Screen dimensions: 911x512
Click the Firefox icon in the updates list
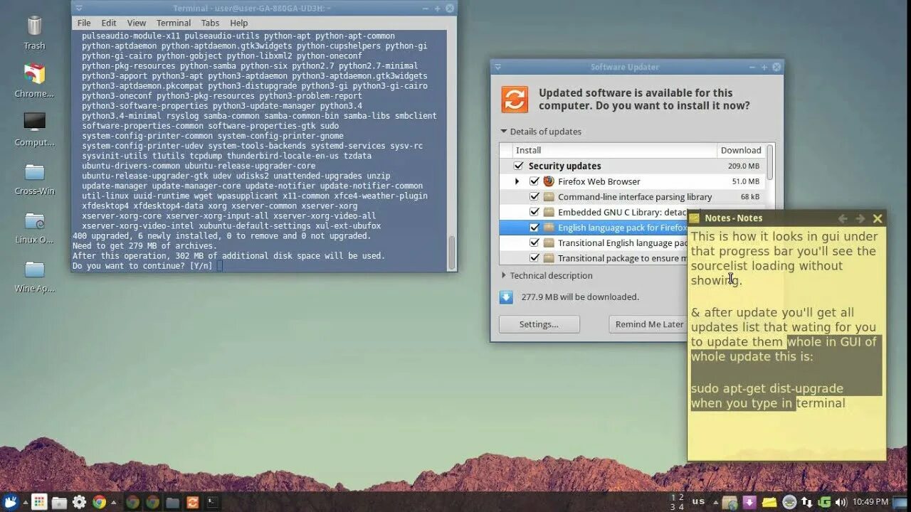pyautogui.click(x=549, y=181)
